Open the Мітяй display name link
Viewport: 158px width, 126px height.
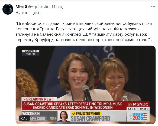pos(21,7)
